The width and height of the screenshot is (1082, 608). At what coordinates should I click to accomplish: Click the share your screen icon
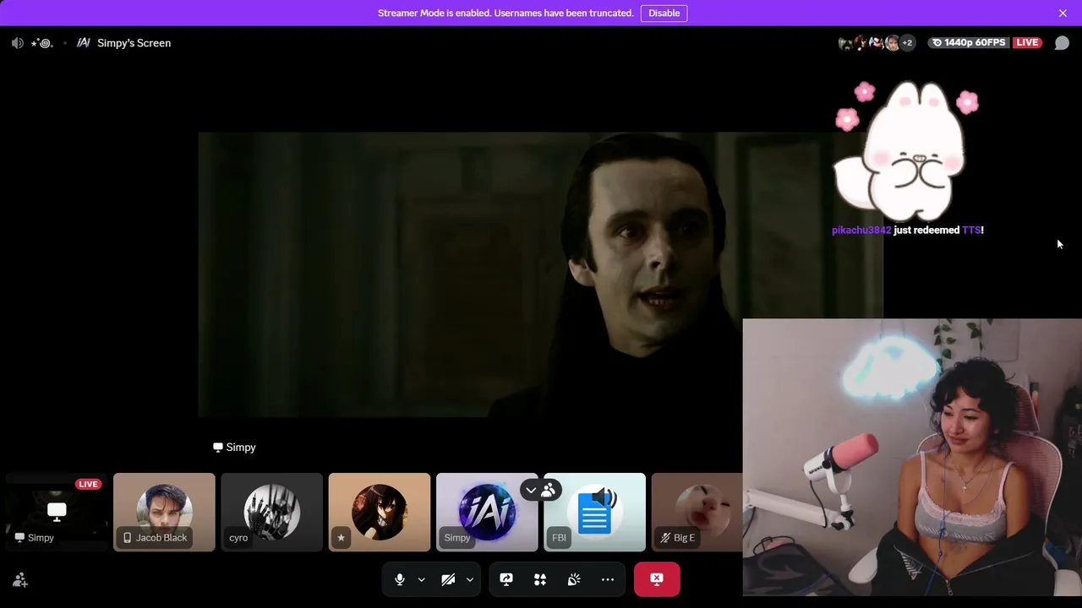(506, 579)
